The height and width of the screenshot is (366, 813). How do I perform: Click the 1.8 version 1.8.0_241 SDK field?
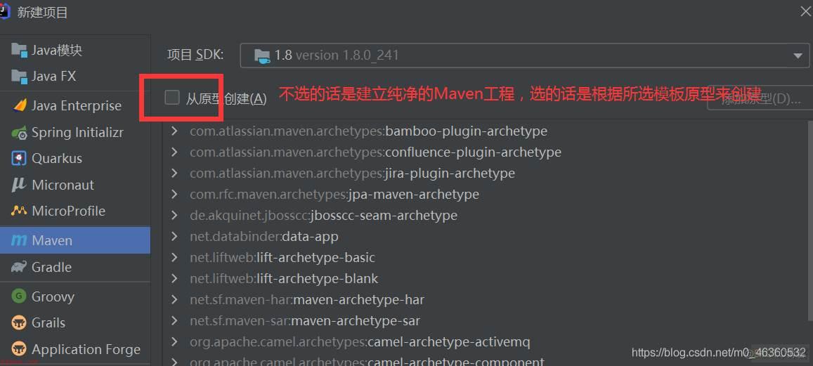click(x=525, y=55)
